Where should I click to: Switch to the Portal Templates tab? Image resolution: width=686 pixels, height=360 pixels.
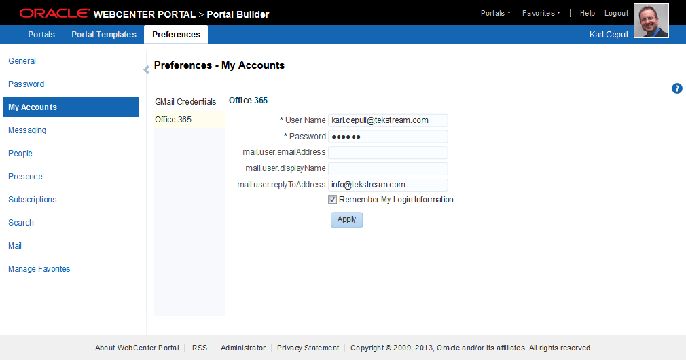click(x=104, y=35)
